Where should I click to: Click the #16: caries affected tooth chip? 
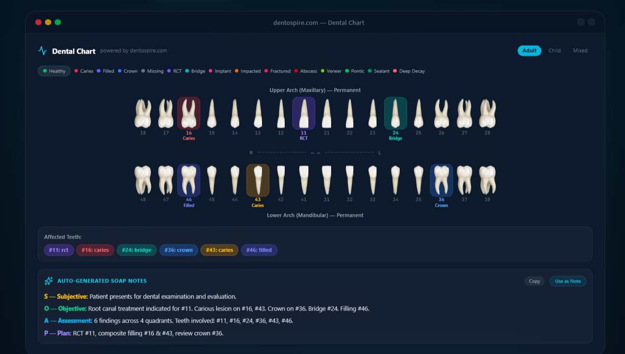pos(95,250)
